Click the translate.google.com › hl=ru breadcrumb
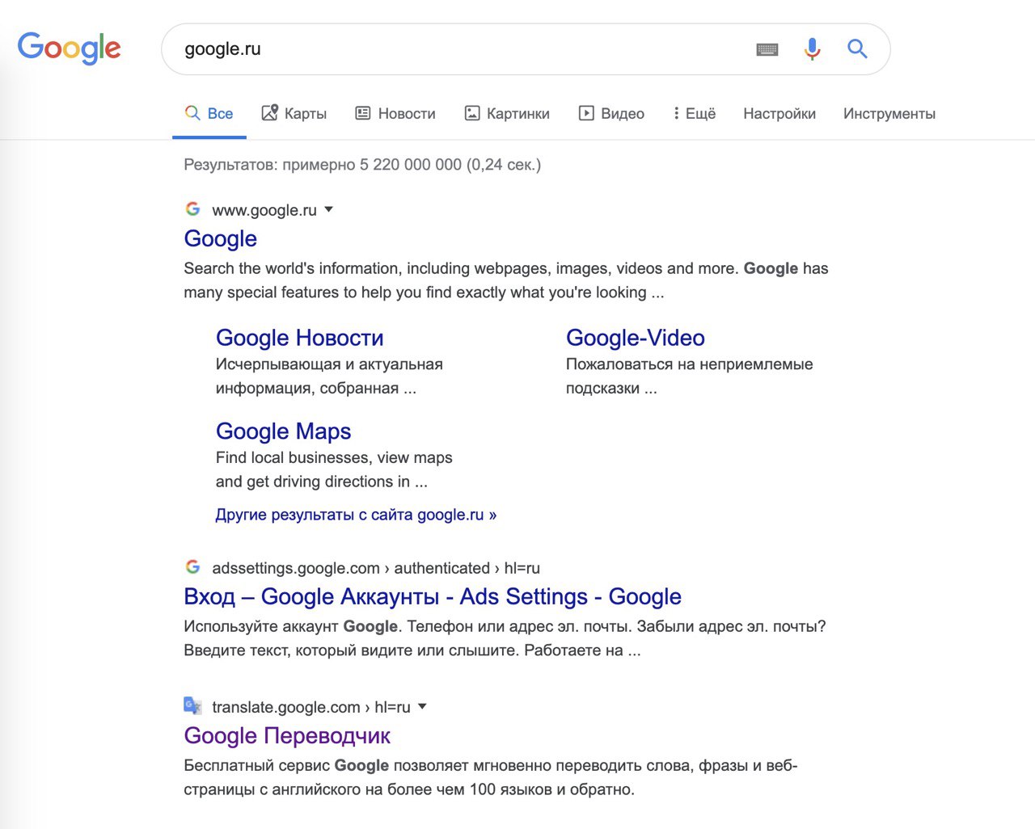This screenshot has height=829, width=1035. (x=311, y=707)
